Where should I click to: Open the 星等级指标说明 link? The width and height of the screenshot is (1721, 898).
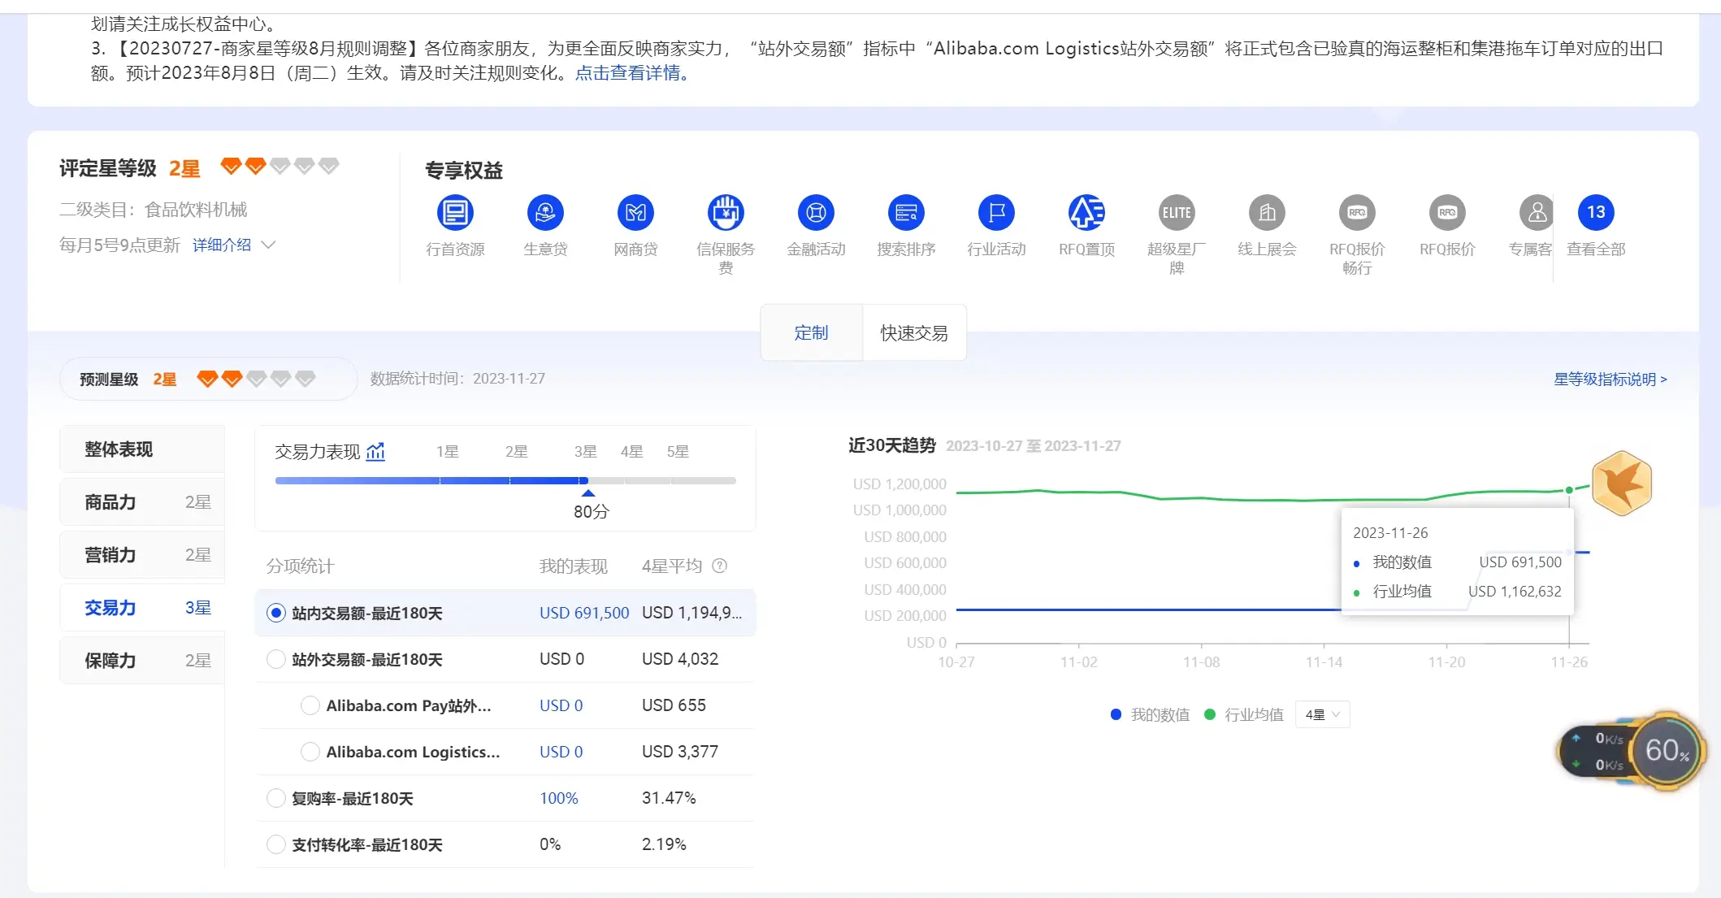click(x=1610, y=379)
